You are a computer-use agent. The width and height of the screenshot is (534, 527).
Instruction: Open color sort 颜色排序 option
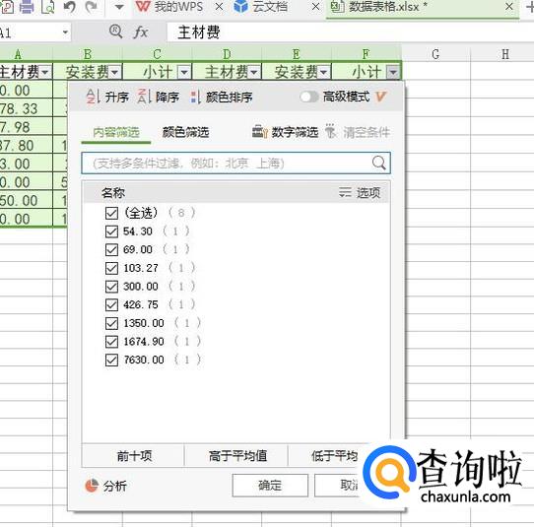(222, 97)
